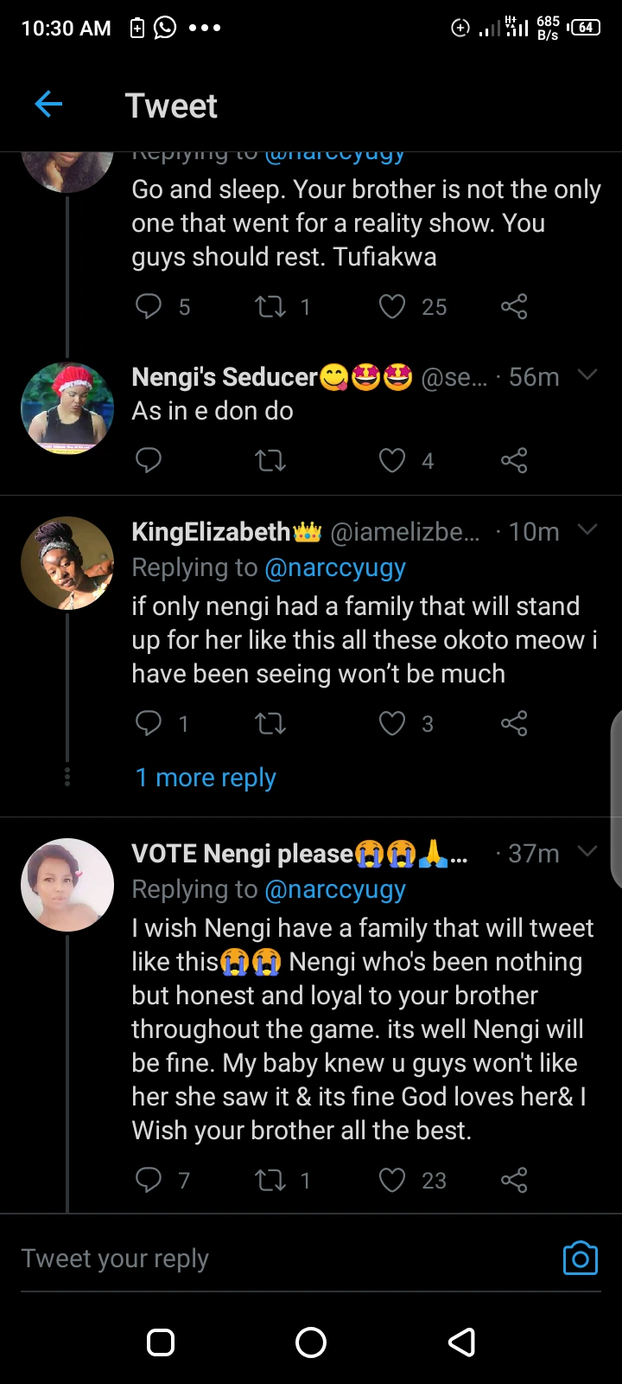Tap the back arrow in Tweet header

pos(49,105)
